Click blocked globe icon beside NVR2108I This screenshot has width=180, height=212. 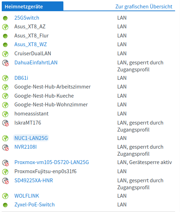(x=5, y=147)
